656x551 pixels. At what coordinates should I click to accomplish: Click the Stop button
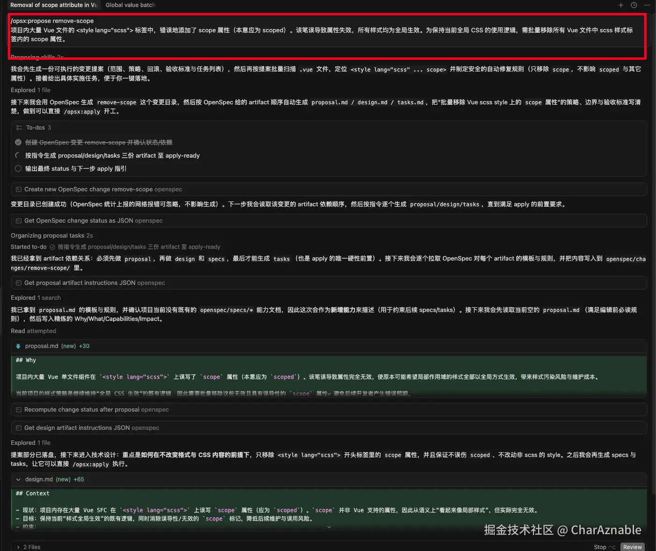[604, 547]
